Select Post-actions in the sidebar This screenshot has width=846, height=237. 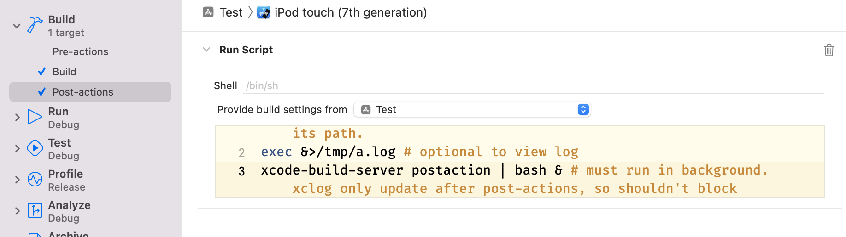pyautogui.click(x=83, y=92)
